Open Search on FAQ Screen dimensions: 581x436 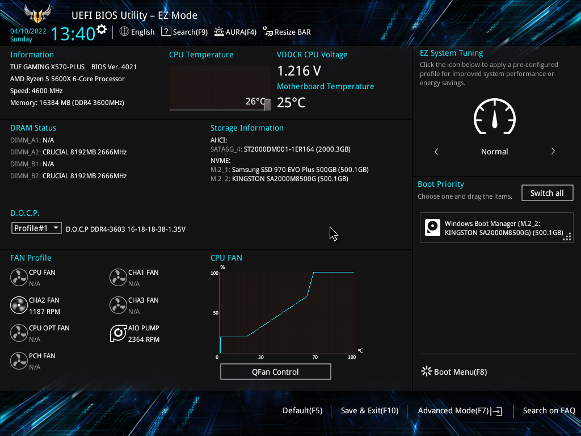tap(549, 410)
